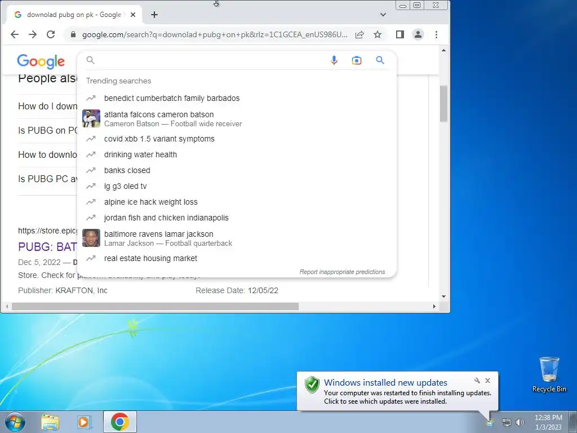
Task: Click the vertical scrollbar thumb
Action: point(444,104)
